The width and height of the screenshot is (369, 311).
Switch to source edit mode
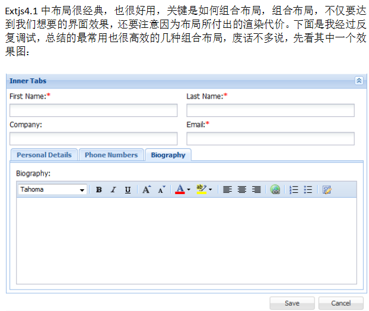click(x=327, y=190)
